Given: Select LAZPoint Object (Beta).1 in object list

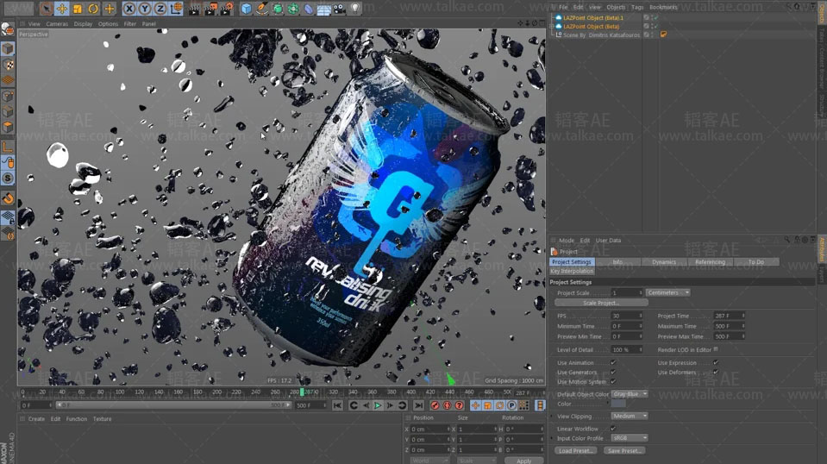Looking at the screenshot, I should pos(592,17).
